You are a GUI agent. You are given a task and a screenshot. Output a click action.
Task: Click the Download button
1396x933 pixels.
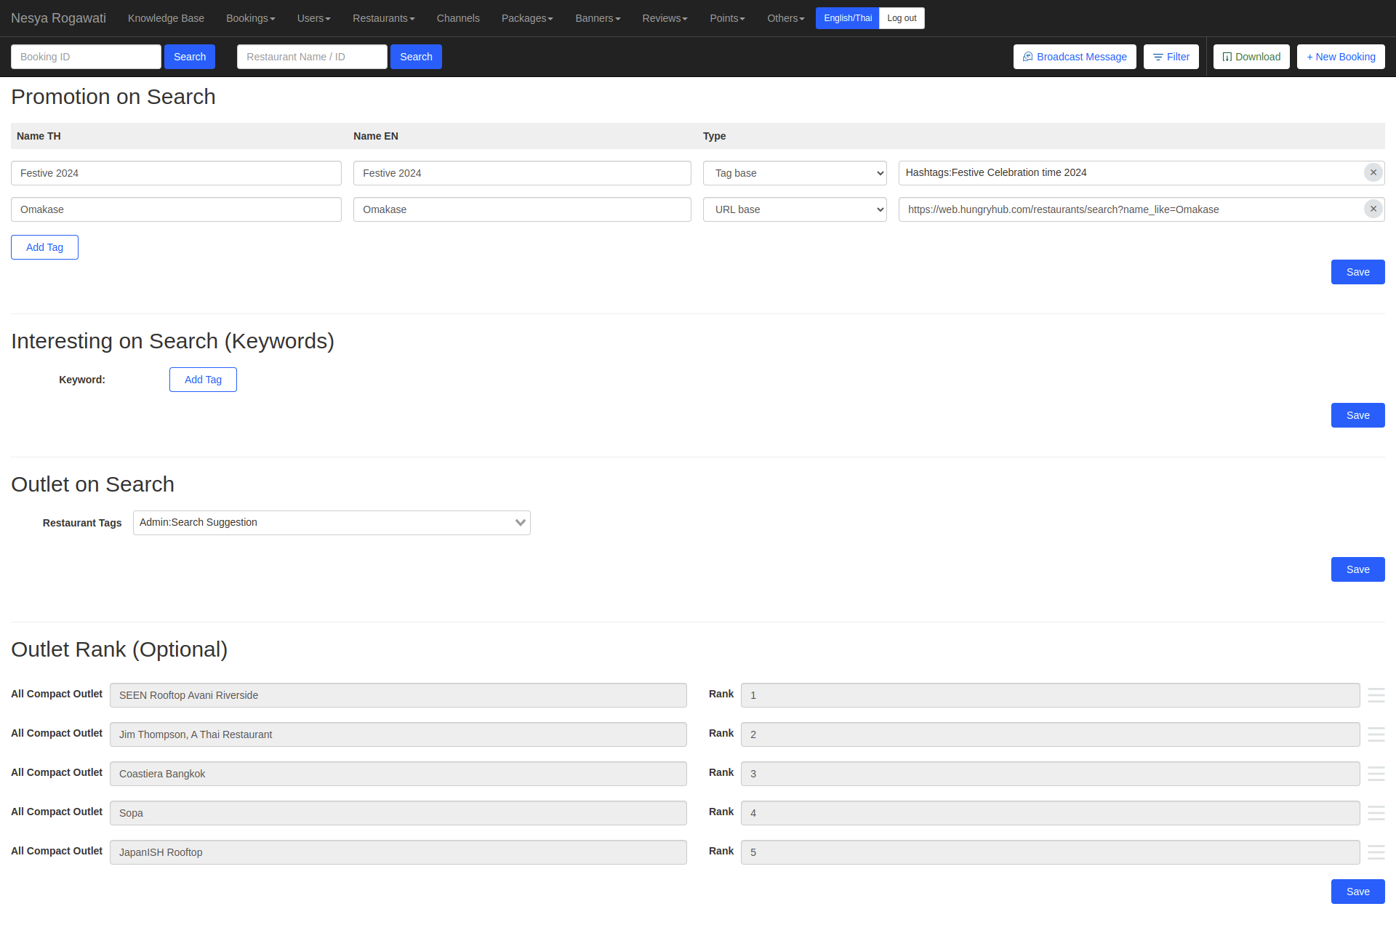point(1251,57)
